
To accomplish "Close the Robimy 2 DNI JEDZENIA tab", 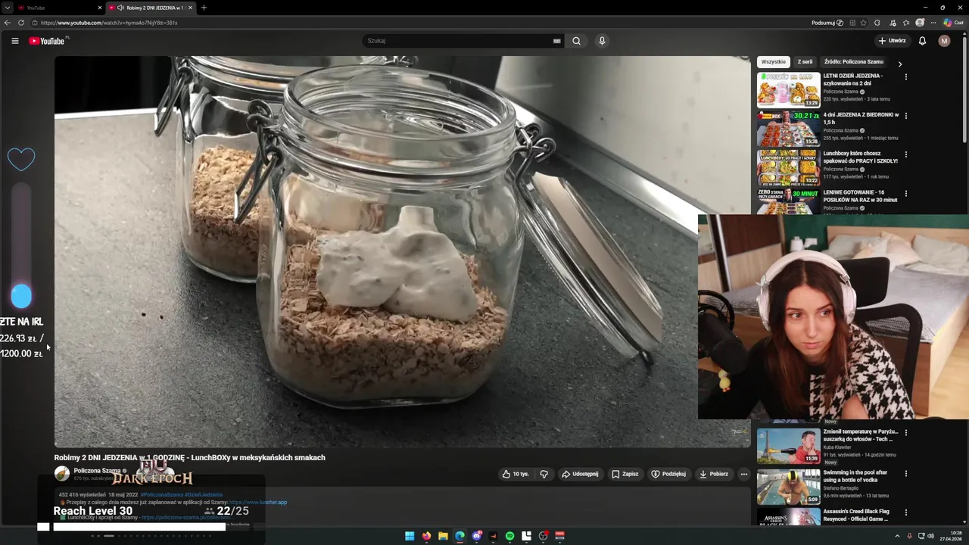I will pyautogui.click(x=190, y=8).
